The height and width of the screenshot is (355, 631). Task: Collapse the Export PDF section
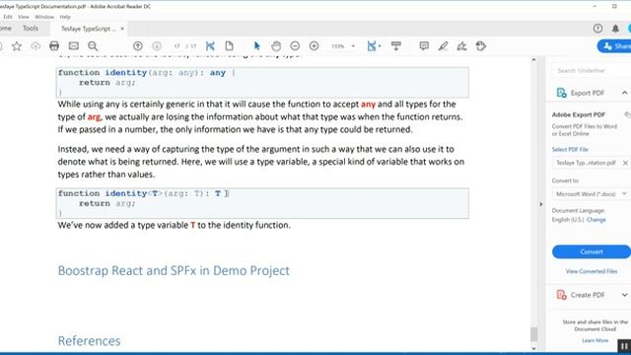coord(624,93)
